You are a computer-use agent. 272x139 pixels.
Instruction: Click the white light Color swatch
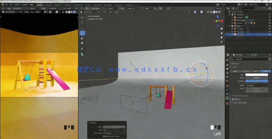256,75
